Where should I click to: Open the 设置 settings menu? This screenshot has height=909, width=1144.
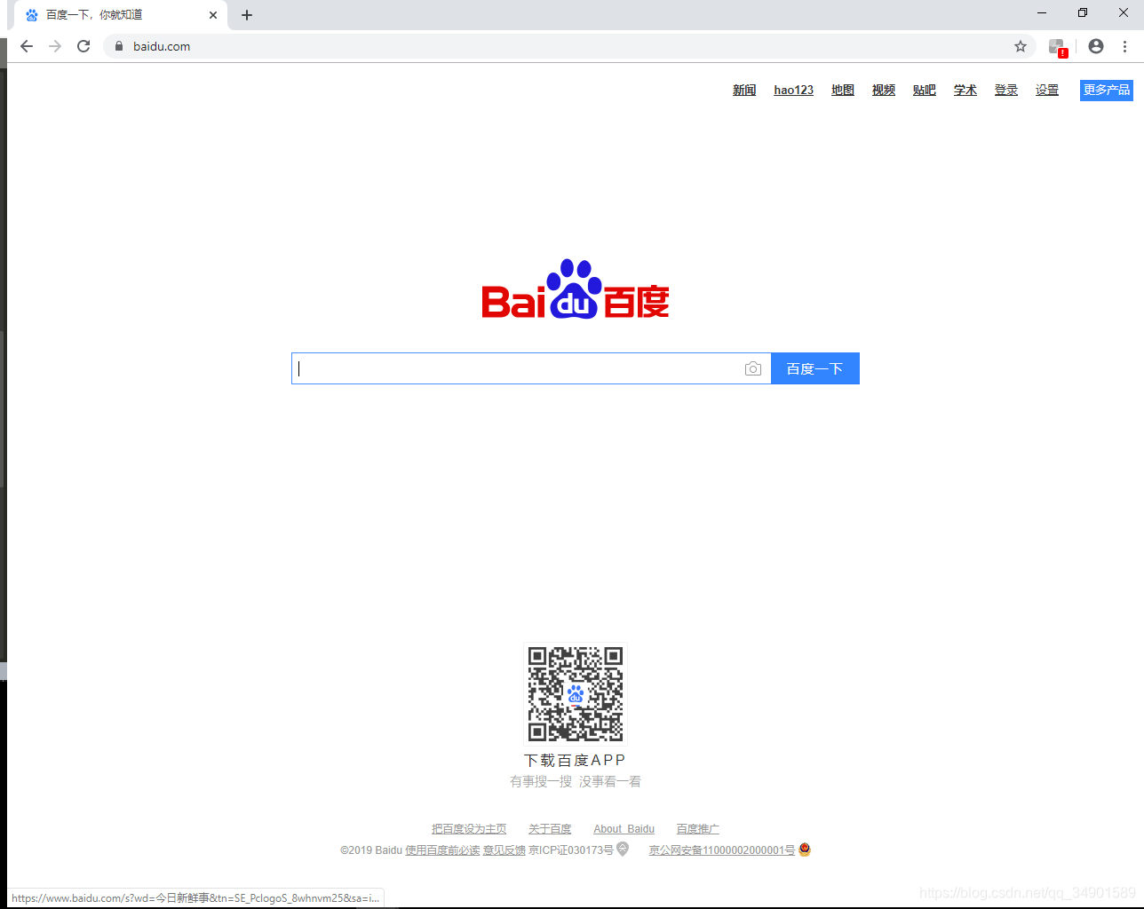1047,90
